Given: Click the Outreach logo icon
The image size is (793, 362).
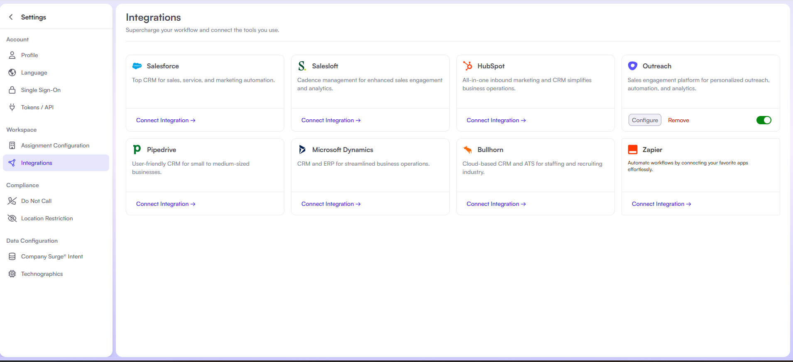Looking at the screenshot, I should (633, 66).
